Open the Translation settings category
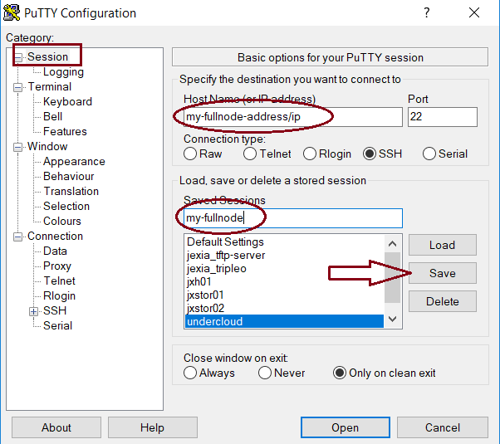500x444 pixels. point(71,191)
